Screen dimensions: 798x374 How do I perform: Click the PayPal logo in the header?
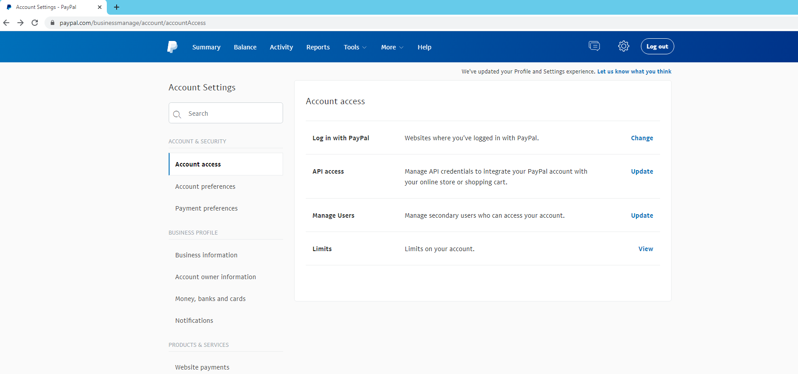coord(172,47)
